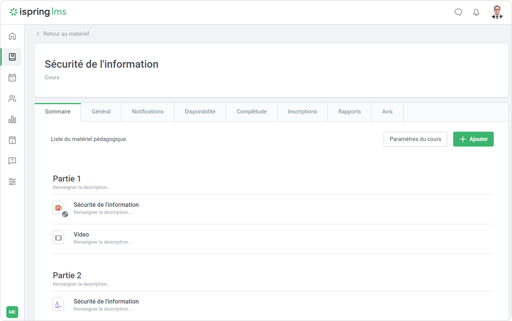Open the help question-mark icon in sidebar

point(12,161)
